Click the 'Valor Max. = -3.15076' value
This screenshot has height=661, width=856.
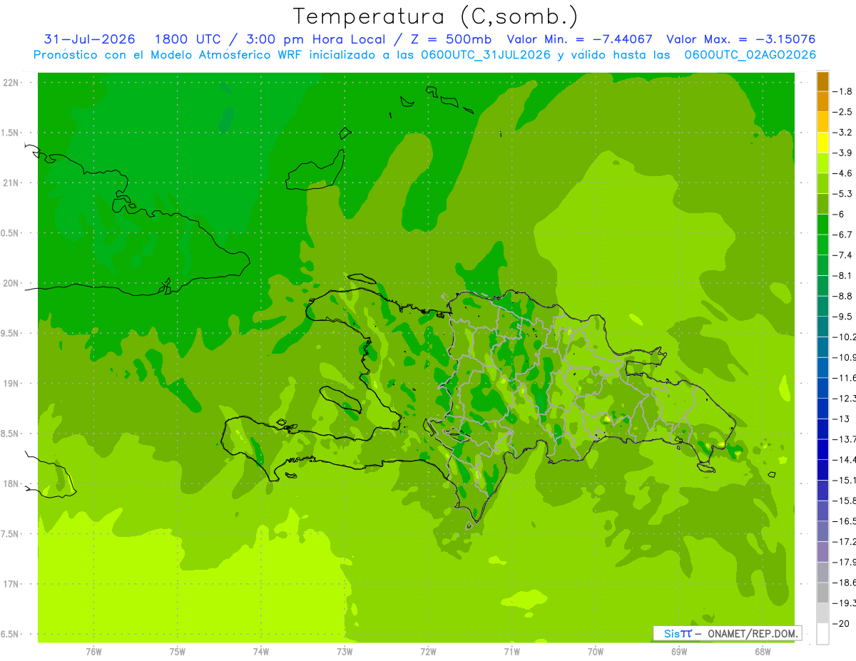pyautogui.click(x=740, y=39)
